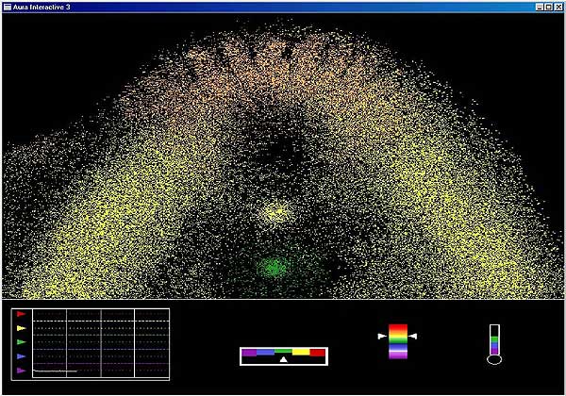Click the purple arrow marker in chart panel
Image resolution: width=566 pixels, height=396 pixels.
click(21, 371)
